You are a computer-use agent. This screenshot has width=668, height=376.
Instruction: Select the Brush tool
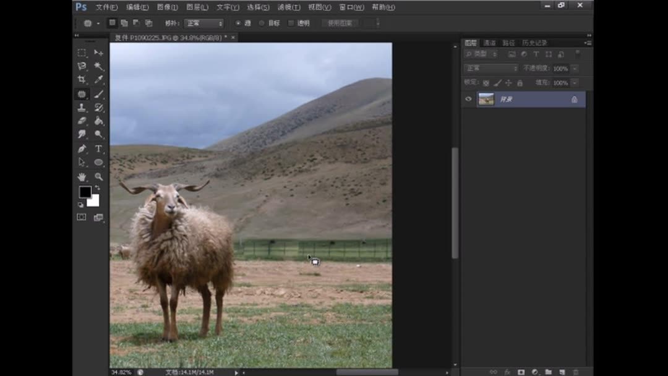(x=98, y=93)
